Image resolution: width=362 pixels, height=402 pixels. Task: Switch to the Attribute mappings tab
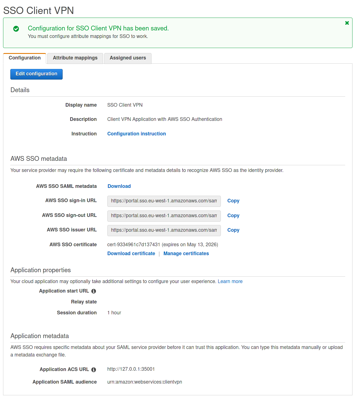pyautogui.click(x=75, y=58)
